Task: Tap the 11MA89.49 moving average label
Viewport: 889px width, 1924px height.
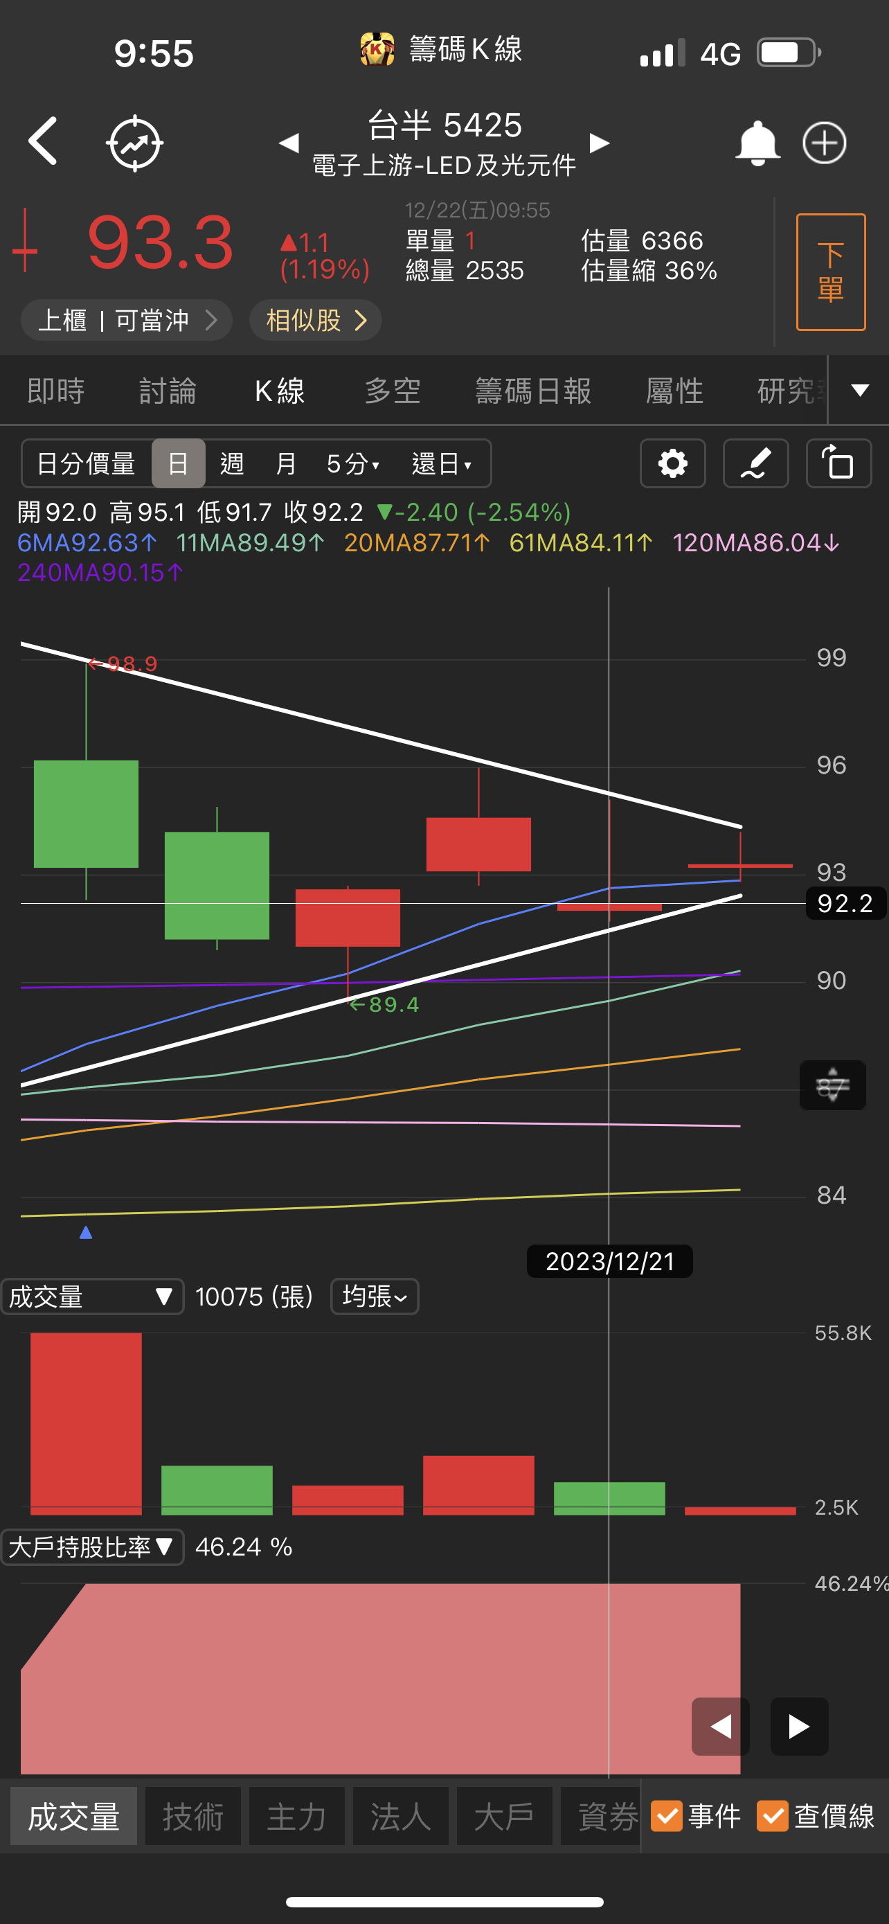Action: point(251,543)
